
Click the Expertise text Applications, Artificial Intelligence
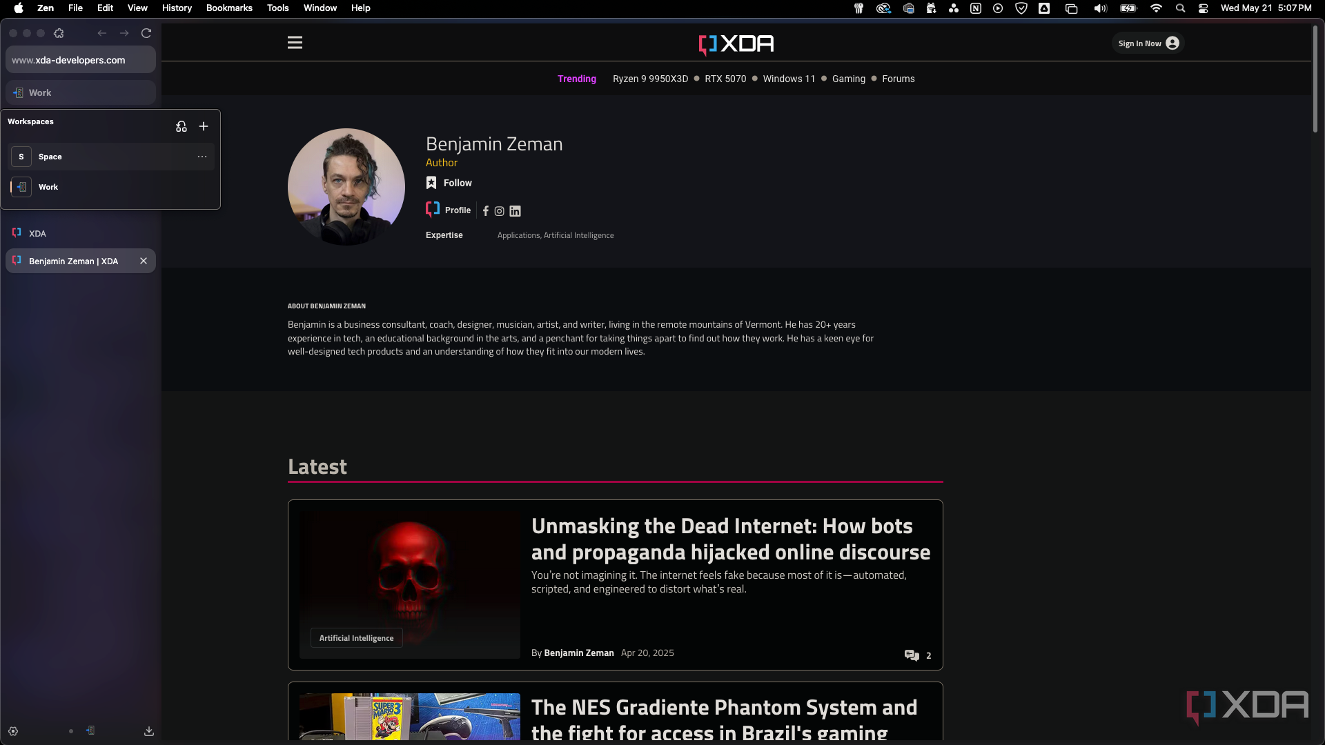click(x=556, y=235)
